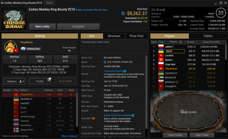Open the Progressive Bounty link

click(113, 71)
